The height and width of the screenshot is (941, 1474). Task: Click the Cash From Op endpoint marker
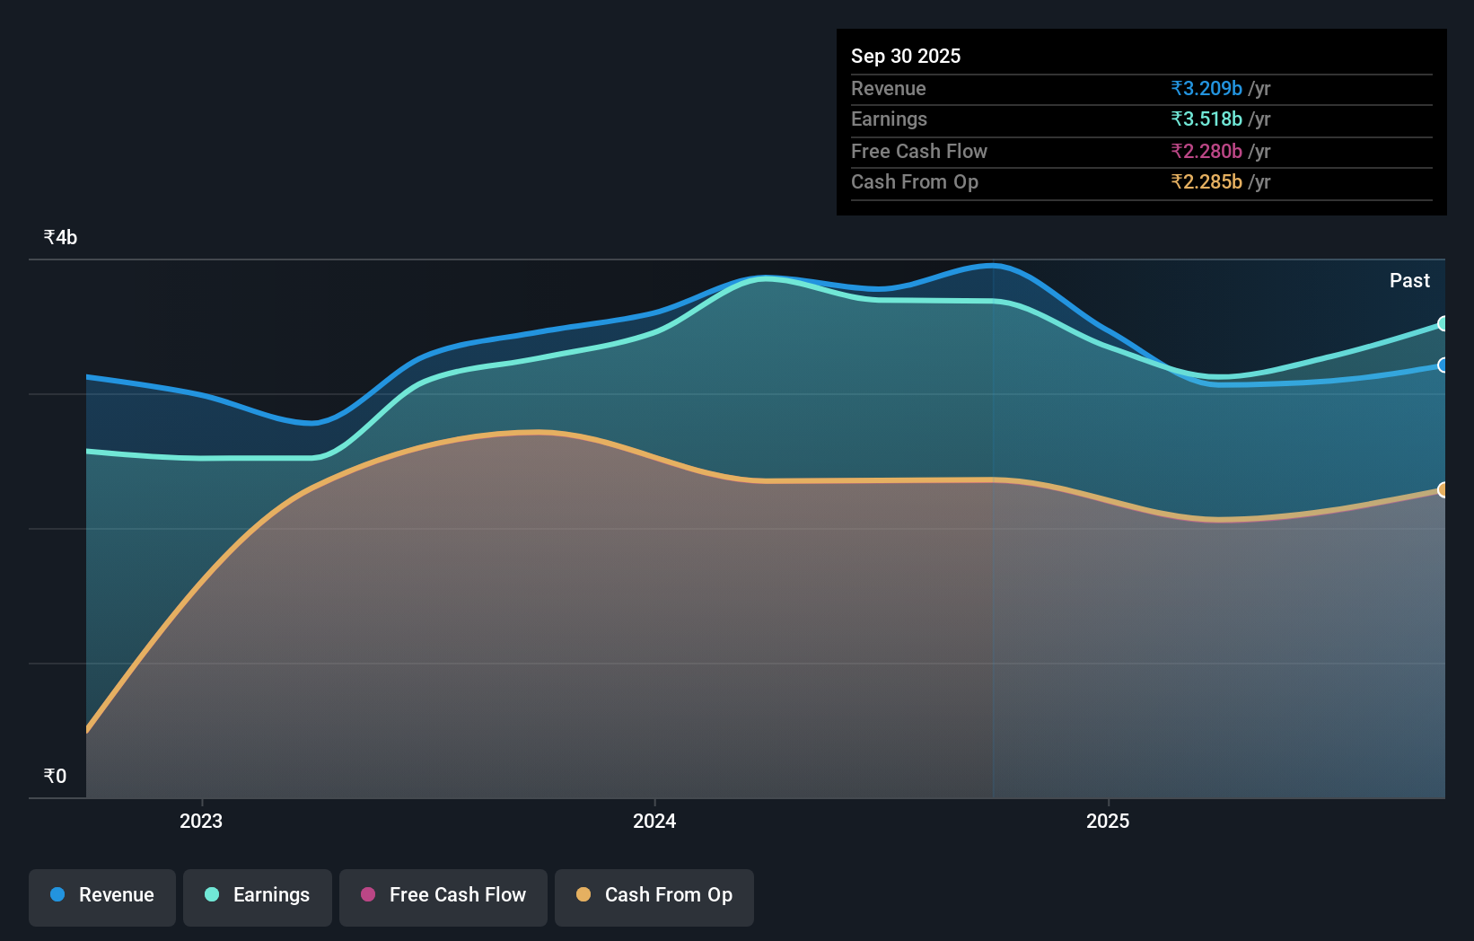pos(1443,490)
